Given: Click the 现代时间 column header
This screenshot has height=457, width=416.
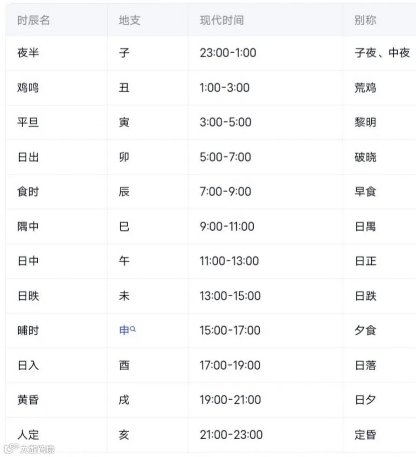Looking at the screenshot, I should tap(222, 20).
